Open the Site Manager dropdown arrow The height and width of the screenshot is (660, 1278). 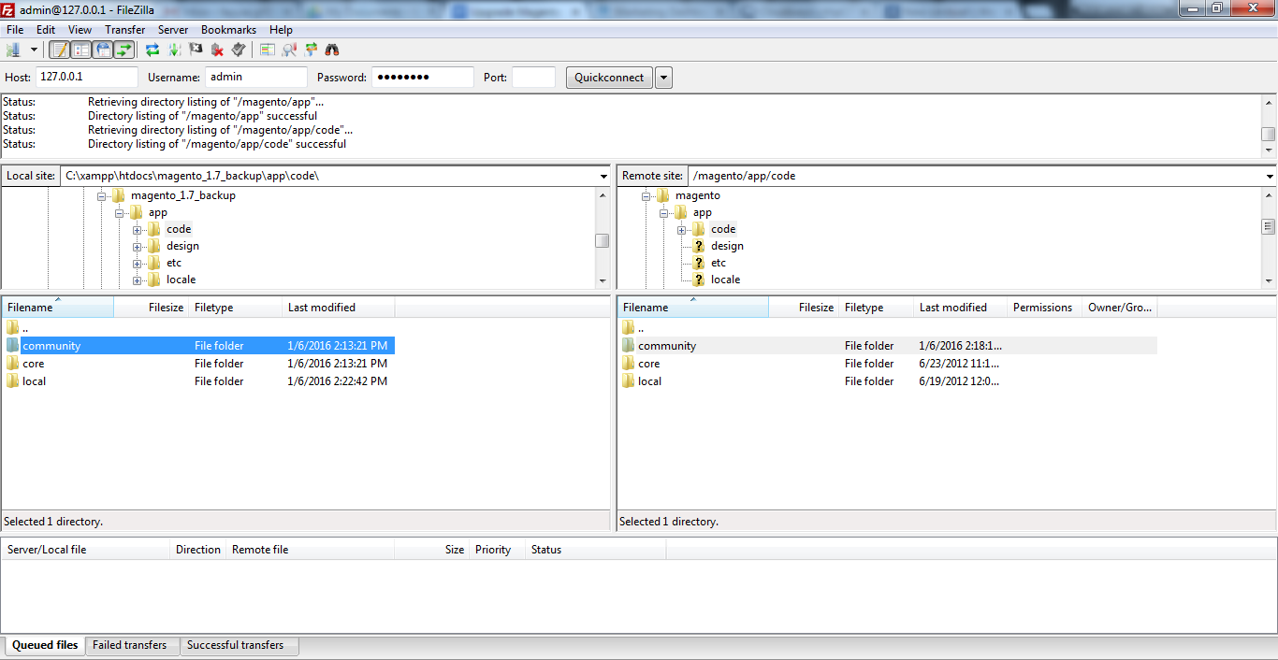(35, 50)
